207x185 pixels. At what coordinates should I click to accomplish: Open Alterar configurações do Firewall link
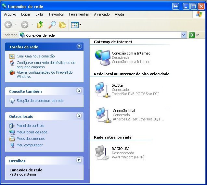[45, 75]
